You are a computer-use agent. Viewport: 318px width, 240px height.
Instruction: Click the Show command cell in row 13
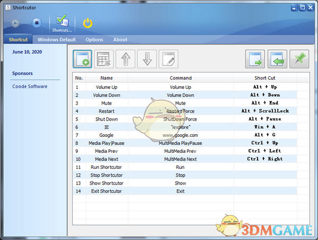(x=181, y=183)
